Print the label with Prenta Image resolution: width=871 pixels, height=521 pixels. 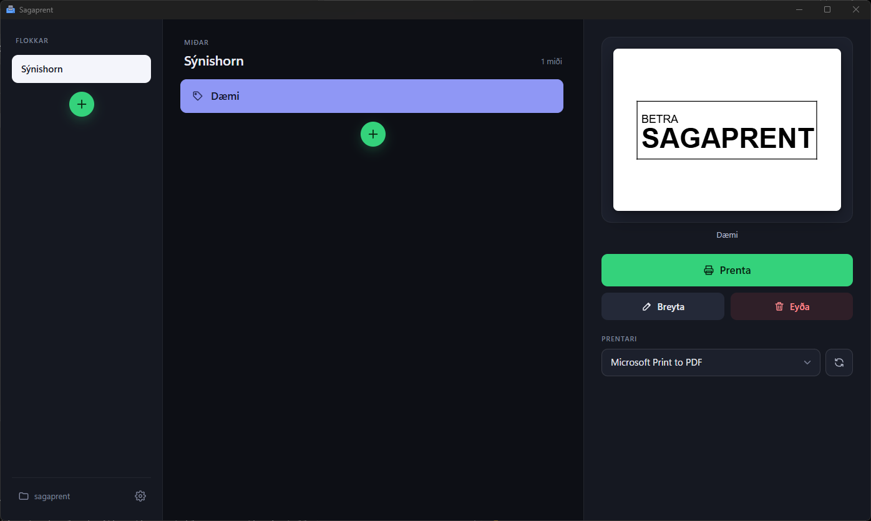click(x=727, y=270)
